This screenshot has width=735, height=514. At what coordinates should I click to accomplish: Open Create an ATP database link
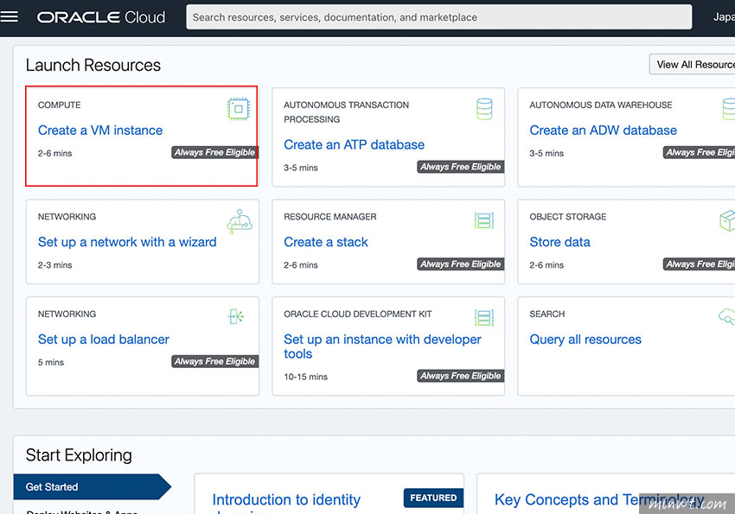coord(354,144)
